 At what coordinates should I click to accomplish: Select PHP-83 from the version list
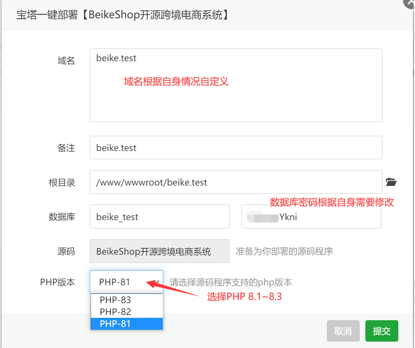127,300
